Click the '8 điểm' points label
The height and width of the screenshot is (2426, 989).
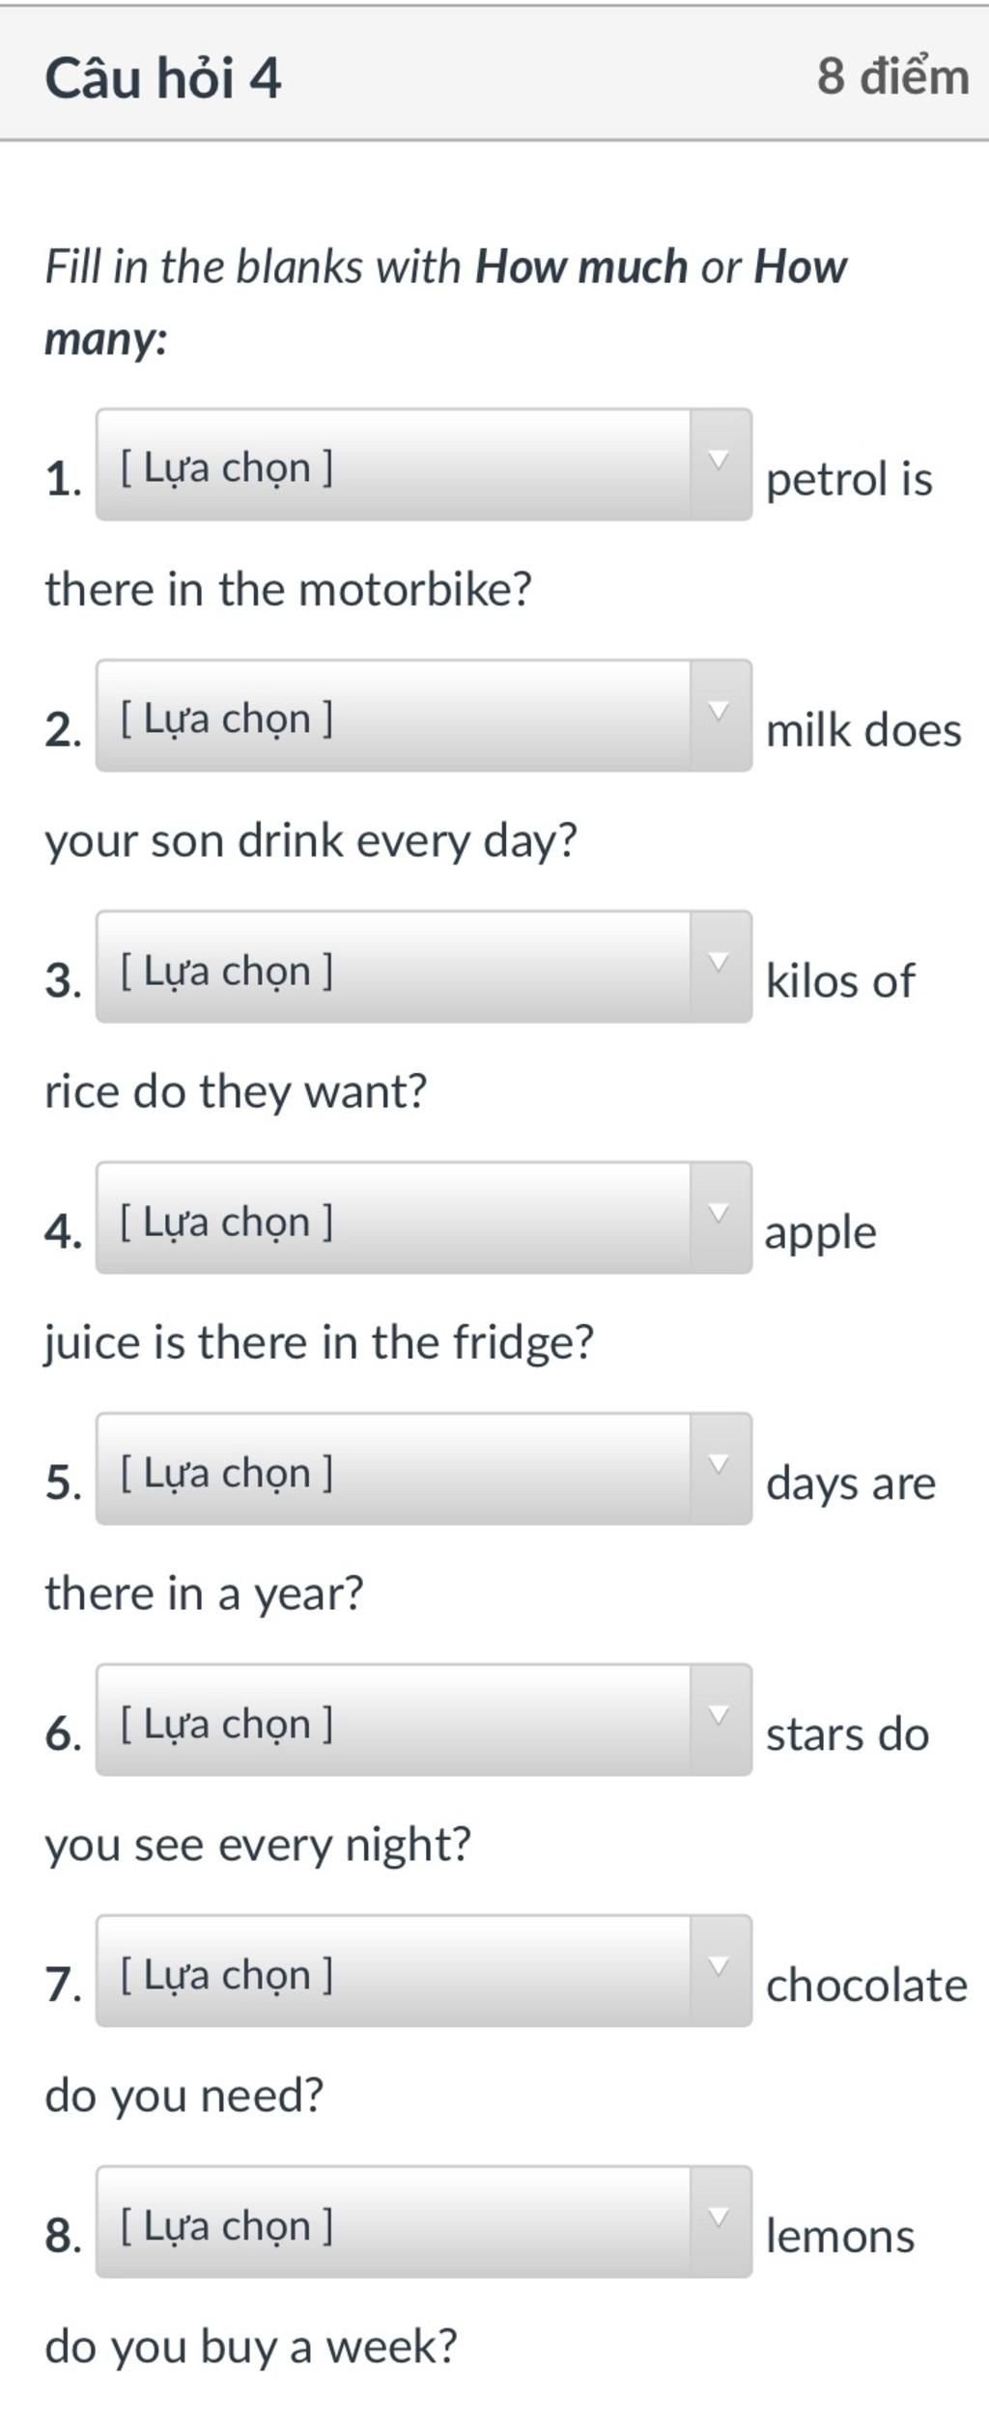[893, 76]
